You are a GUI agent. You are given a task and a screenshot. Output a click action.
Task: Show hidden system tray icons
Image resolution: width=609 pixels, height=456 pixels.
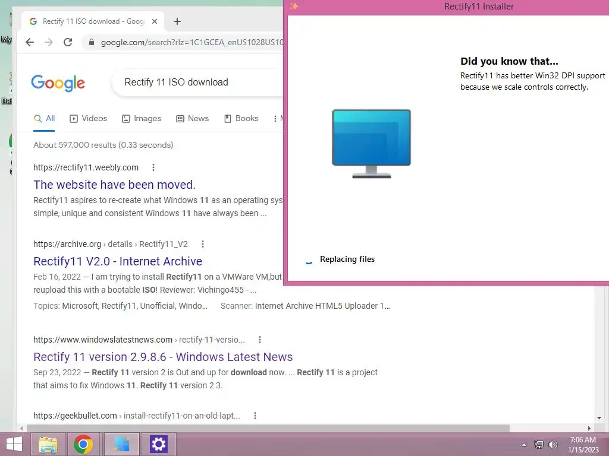[x=525, y=445]
